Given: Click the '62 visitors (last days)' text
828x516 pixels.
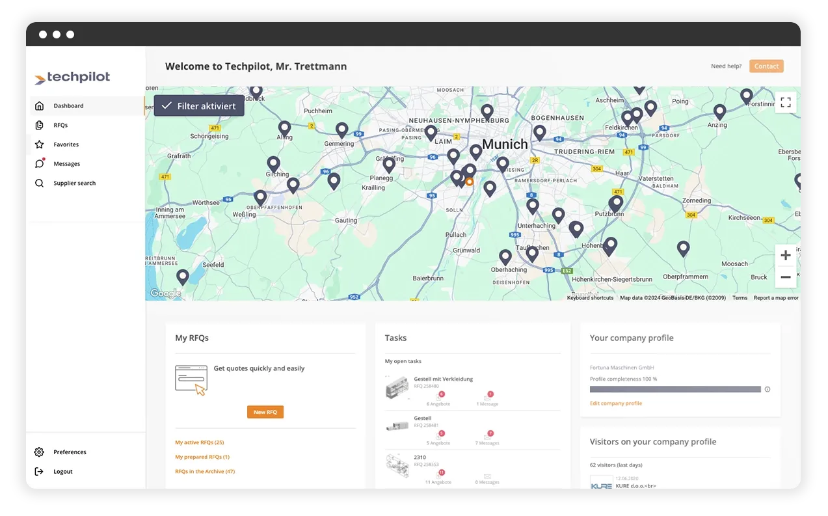Looking at the screenshot, I should coord(616,465).
